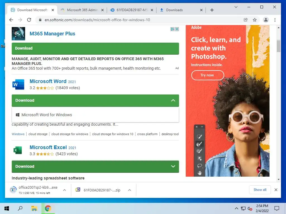Close the Downloads tab
This screenshot has width=286, height=214.
[x=201, y=10]
